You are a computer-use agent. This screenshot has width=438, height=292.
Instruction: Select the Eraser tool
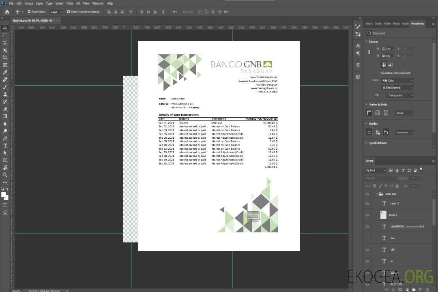pyautogui.click(x=5, y=109)
